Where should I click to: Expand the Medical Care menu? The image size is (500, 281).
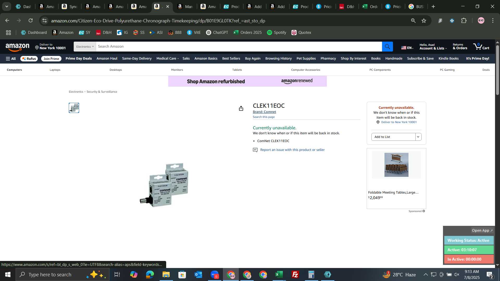pos(167,59)
